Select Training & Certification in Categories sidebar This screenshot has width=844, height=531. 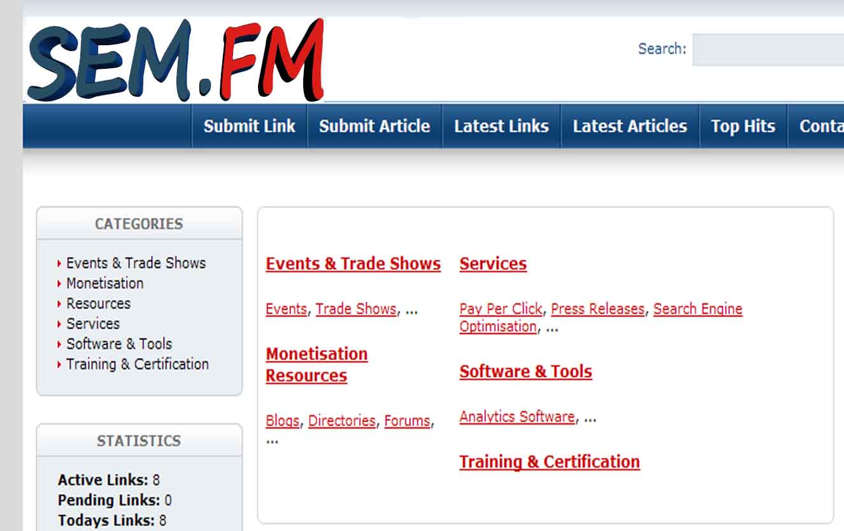[138, 364]
